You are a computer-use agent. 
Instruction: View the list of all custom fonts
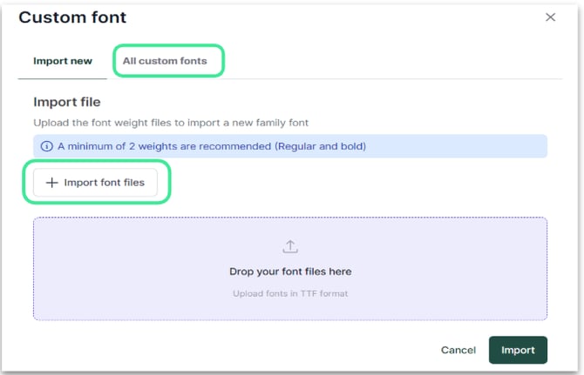[164, 61]
